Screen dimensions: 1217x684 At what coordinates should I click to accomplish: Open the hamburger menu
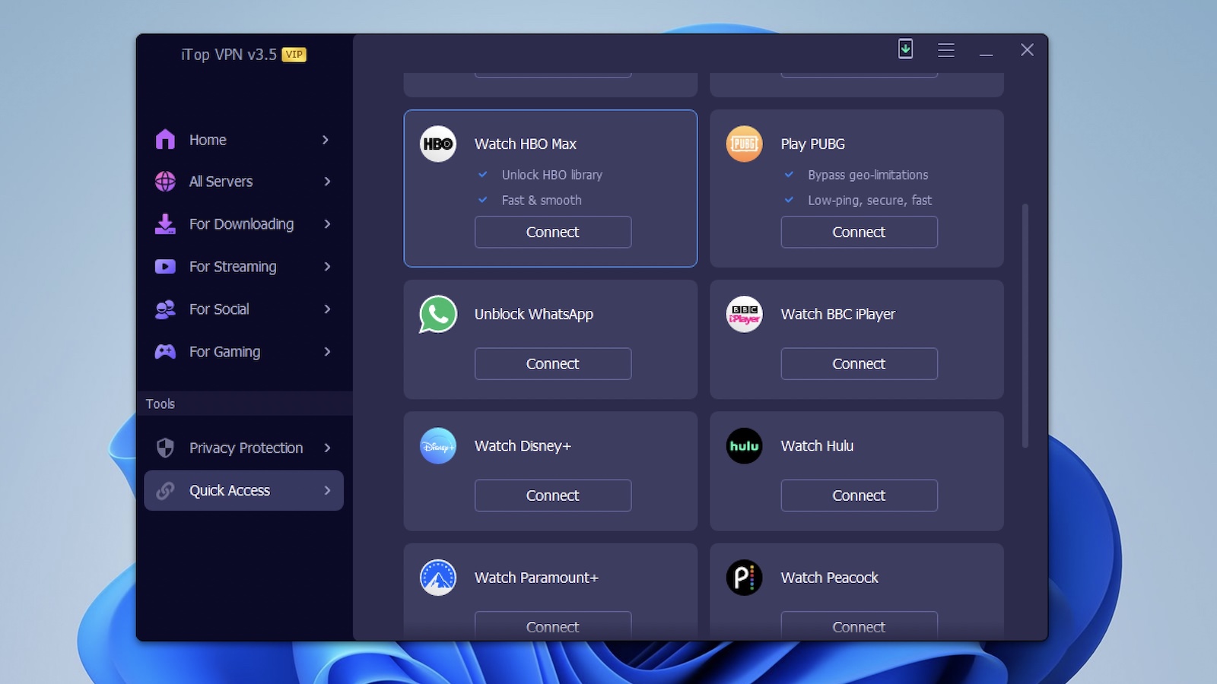(x=945, y=49)
